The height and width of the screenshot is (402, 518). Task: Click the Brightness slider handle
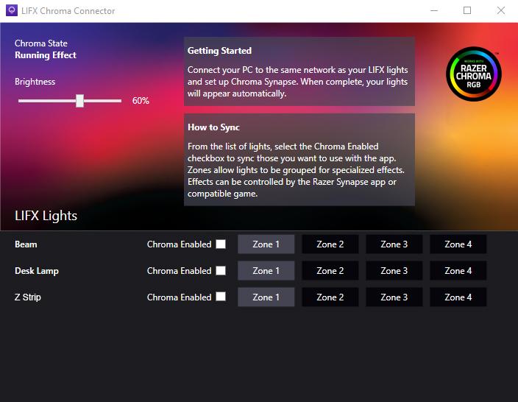pos(79,101)
